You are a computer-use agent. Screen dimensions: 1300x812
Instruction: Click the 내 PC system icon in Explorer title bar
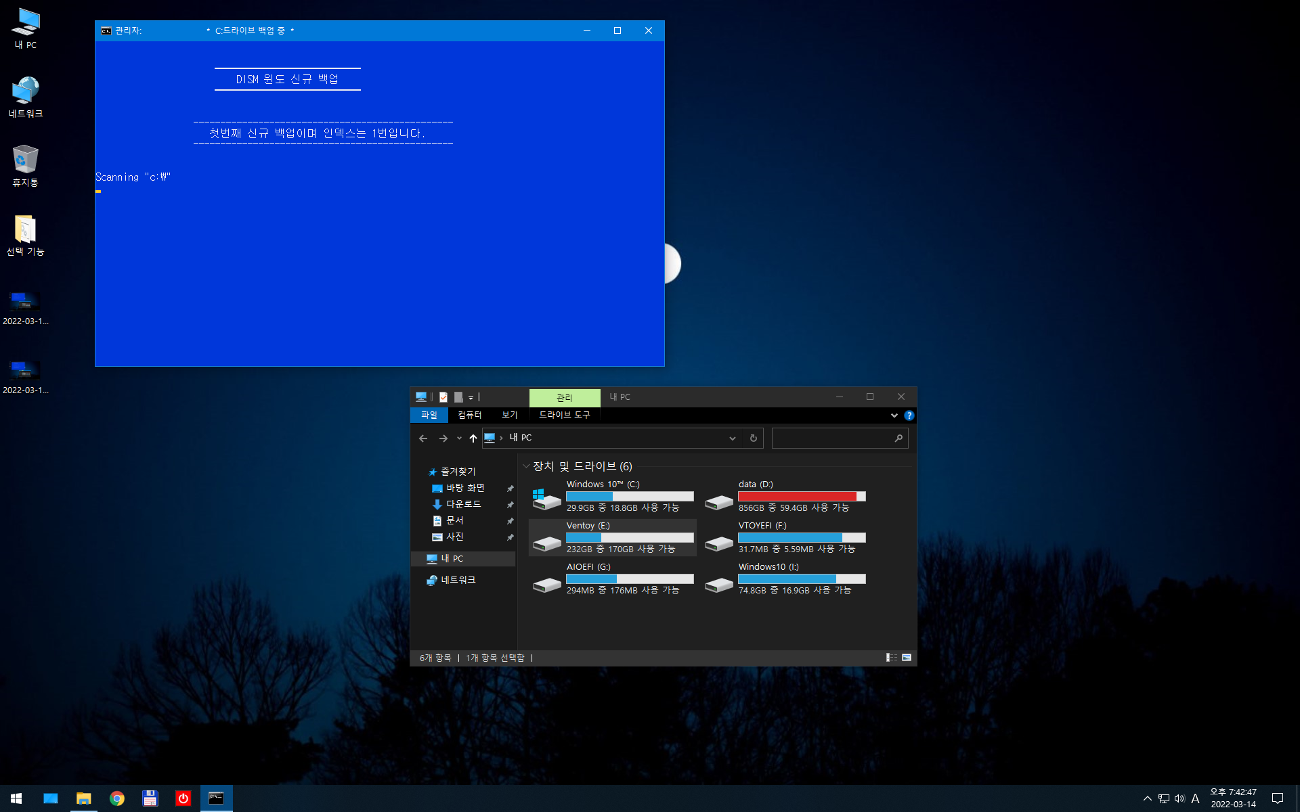tap(421, 397)
